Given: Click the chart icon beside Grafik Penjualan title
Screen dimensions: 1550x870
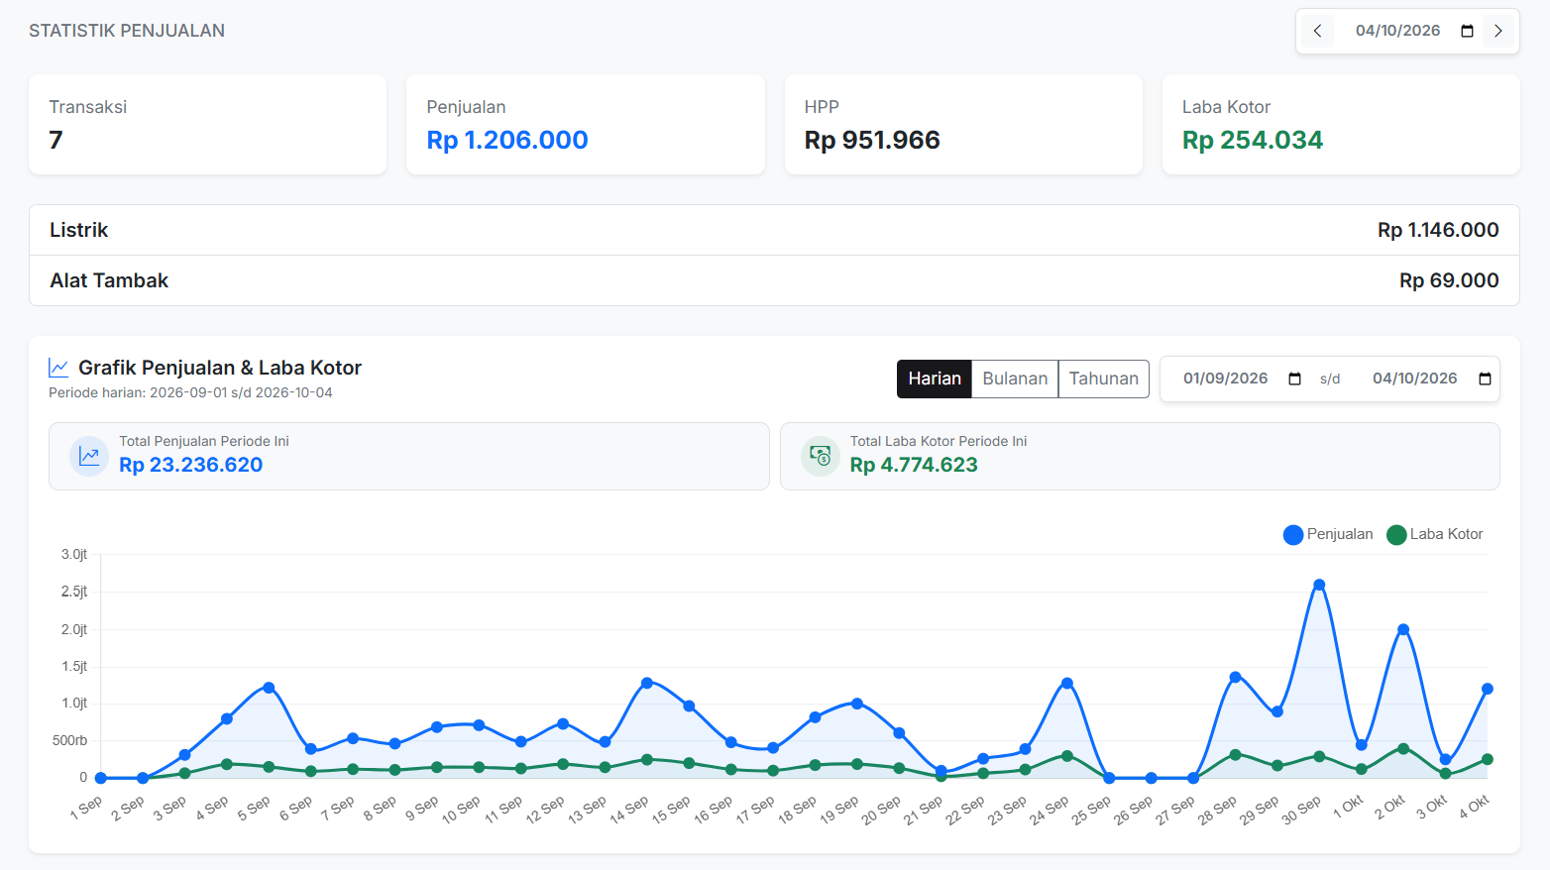Looking at the screenshot, I should click(x=58, y=368).
